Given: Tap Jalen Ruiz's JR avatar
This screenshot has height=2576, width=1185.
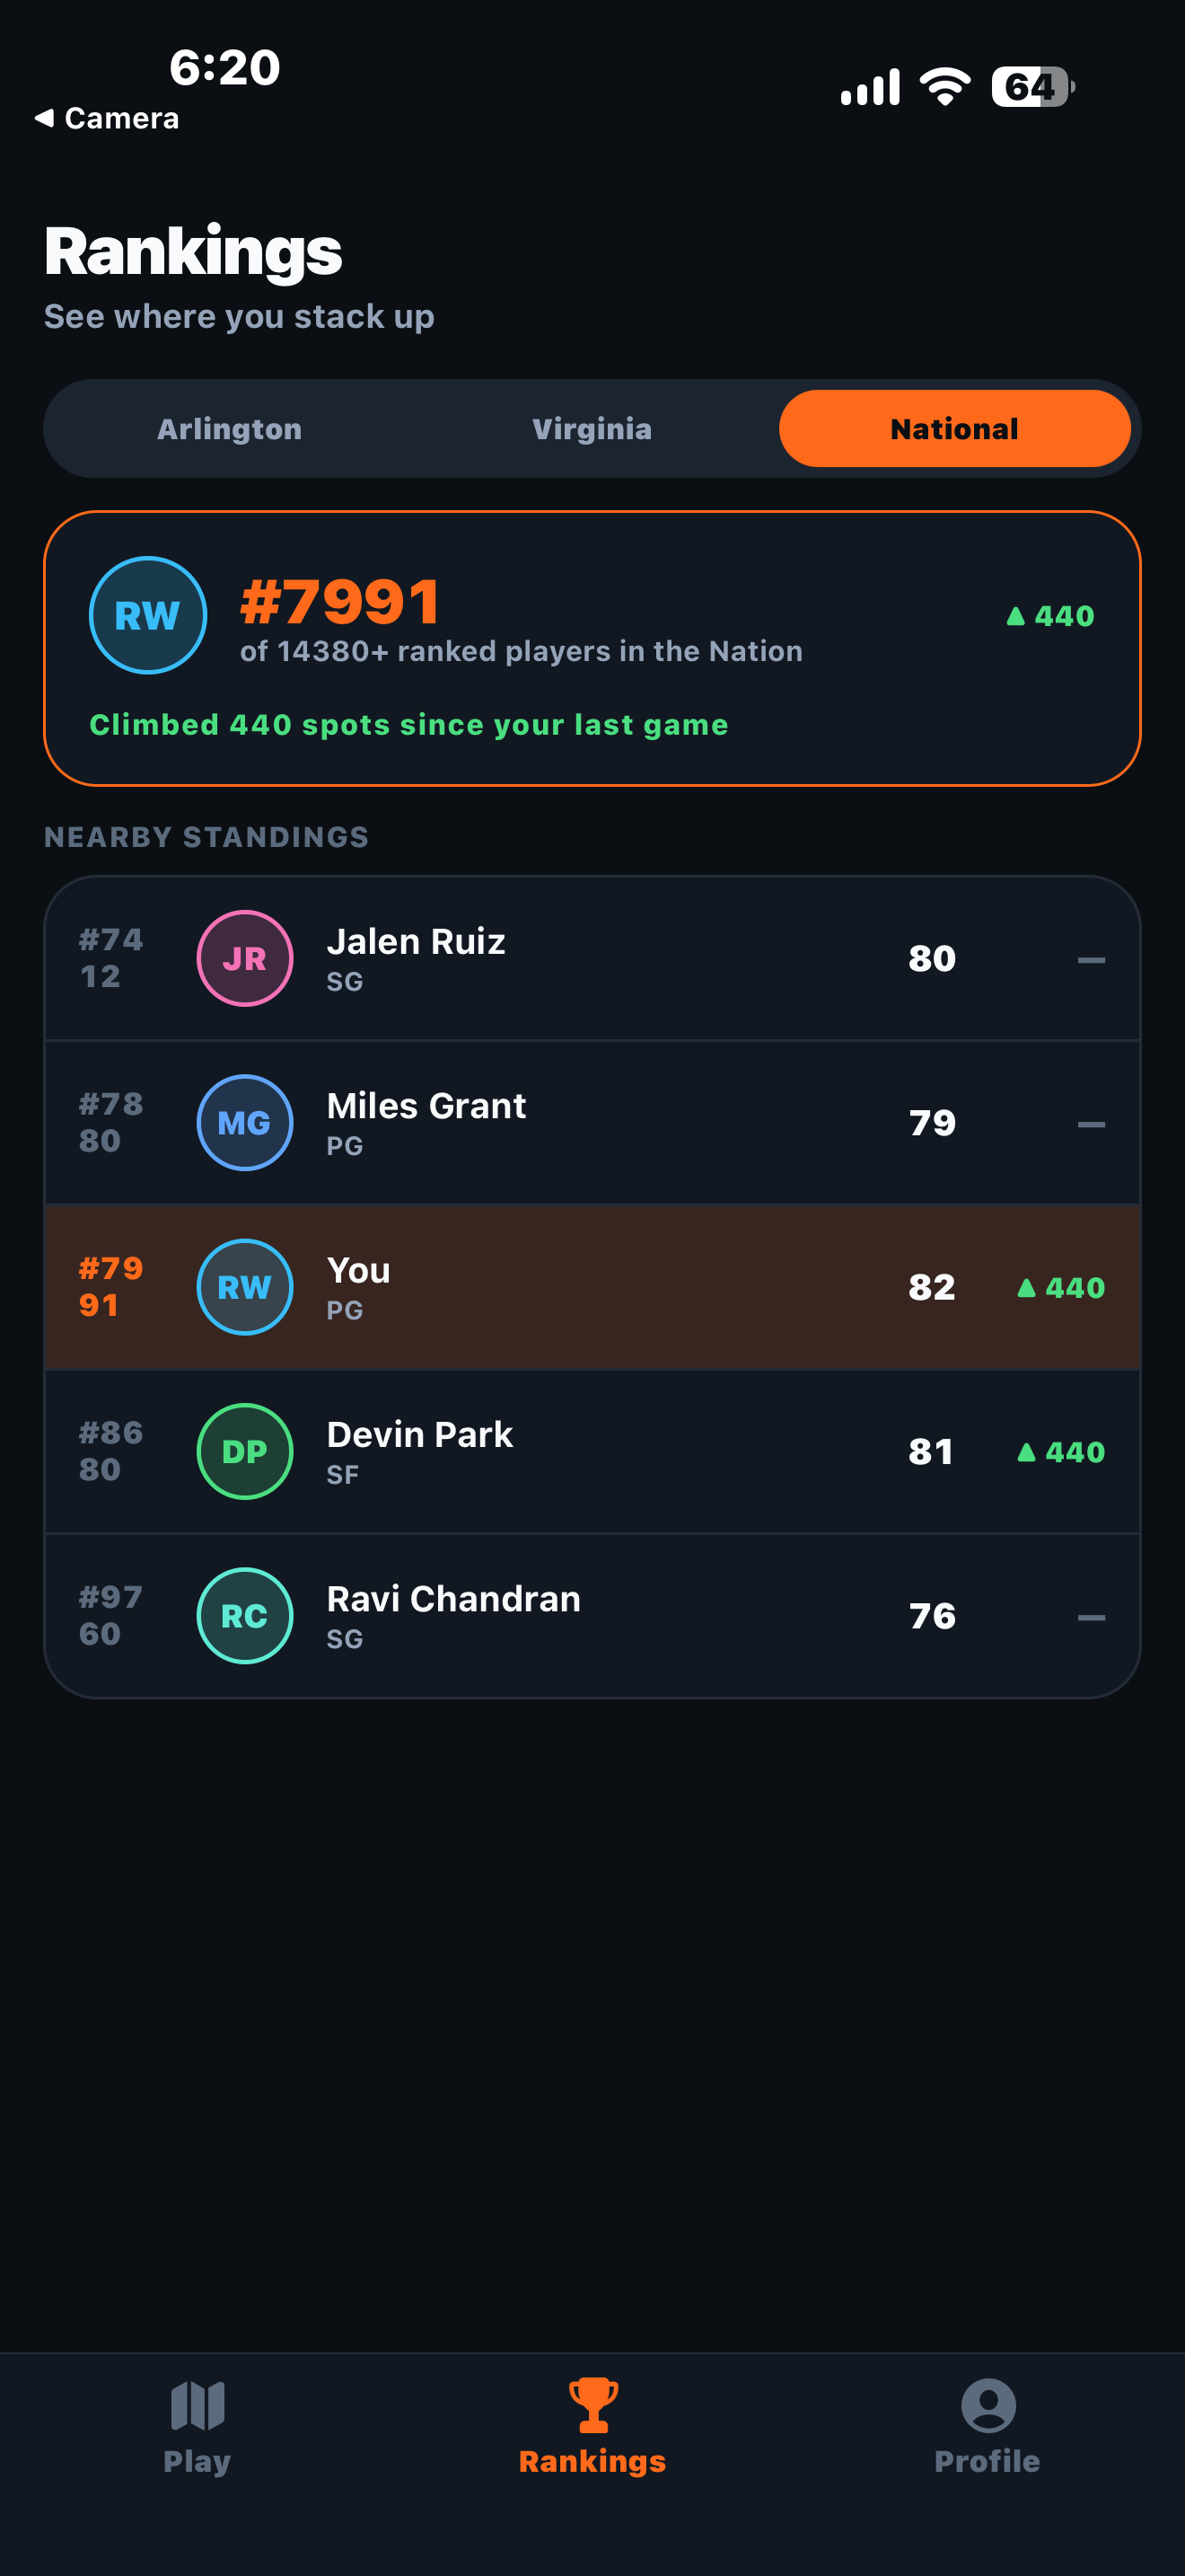Looking at the screenshot, I should [x=245, y=958].
